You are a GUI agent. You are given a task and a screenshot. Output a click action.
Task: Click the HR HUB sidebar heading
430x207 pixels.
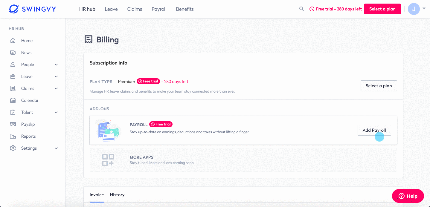[16, 29]
